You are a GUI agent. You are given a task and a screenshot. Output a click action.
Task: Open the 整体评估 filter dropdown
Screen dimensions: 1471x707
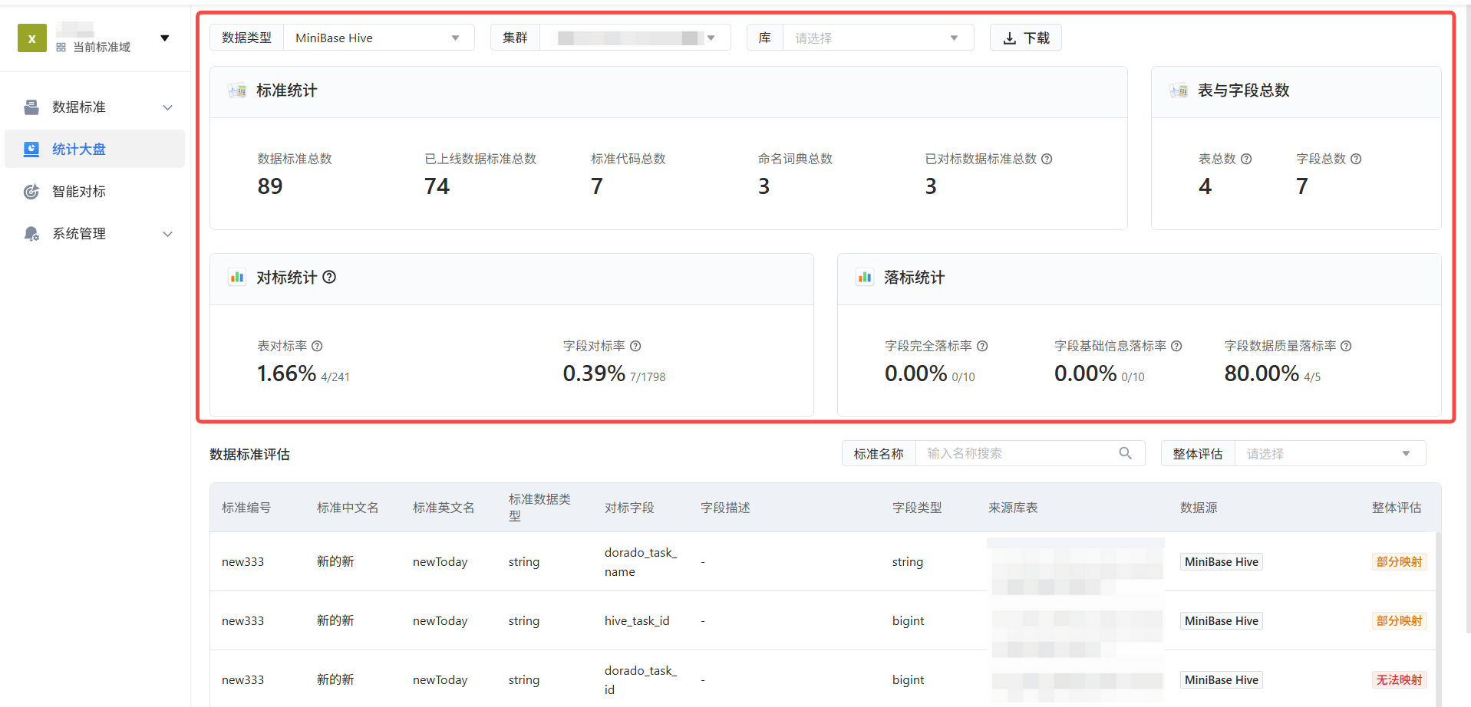(1329, 454)
